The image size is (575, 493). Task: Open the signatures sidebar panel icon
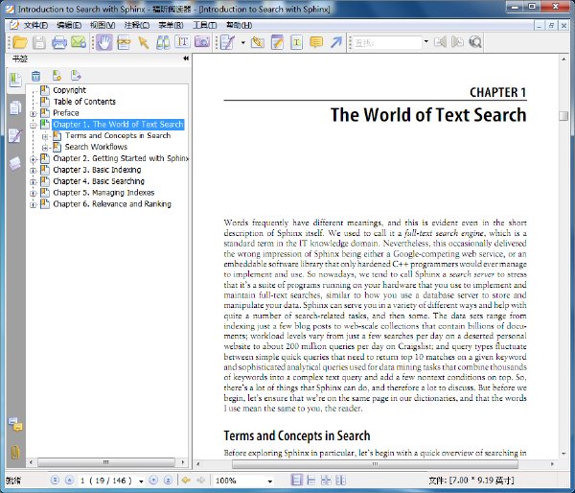tap(15, 135)
